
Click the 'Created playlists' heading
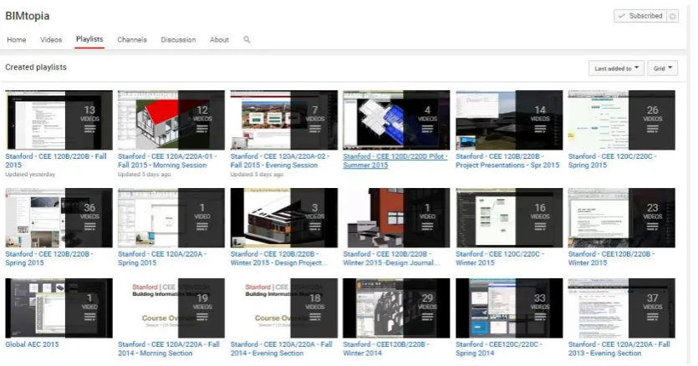pyautogui.click(x=36, y=67)
